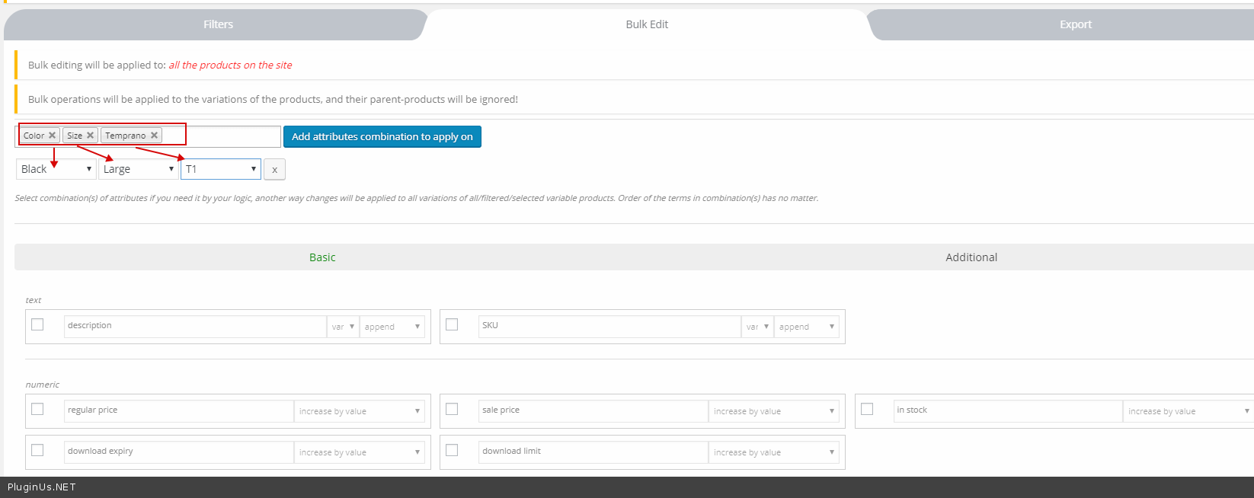Select the Basic section tab
This screenshot has height=498, width=1254.
pos(322,257)
